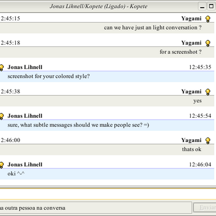Viewport: 216px width, 216px height.
Task: Click lightbulb icon beside Yagami at 2:46:00
Action: tap(208, 140)
